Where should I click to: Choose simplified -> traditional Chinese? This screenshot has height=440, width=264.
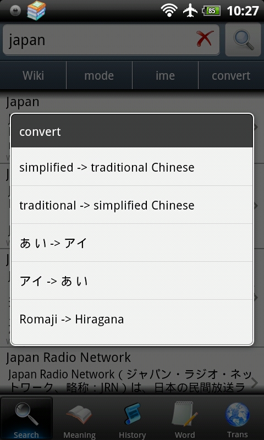pos(132,167)
